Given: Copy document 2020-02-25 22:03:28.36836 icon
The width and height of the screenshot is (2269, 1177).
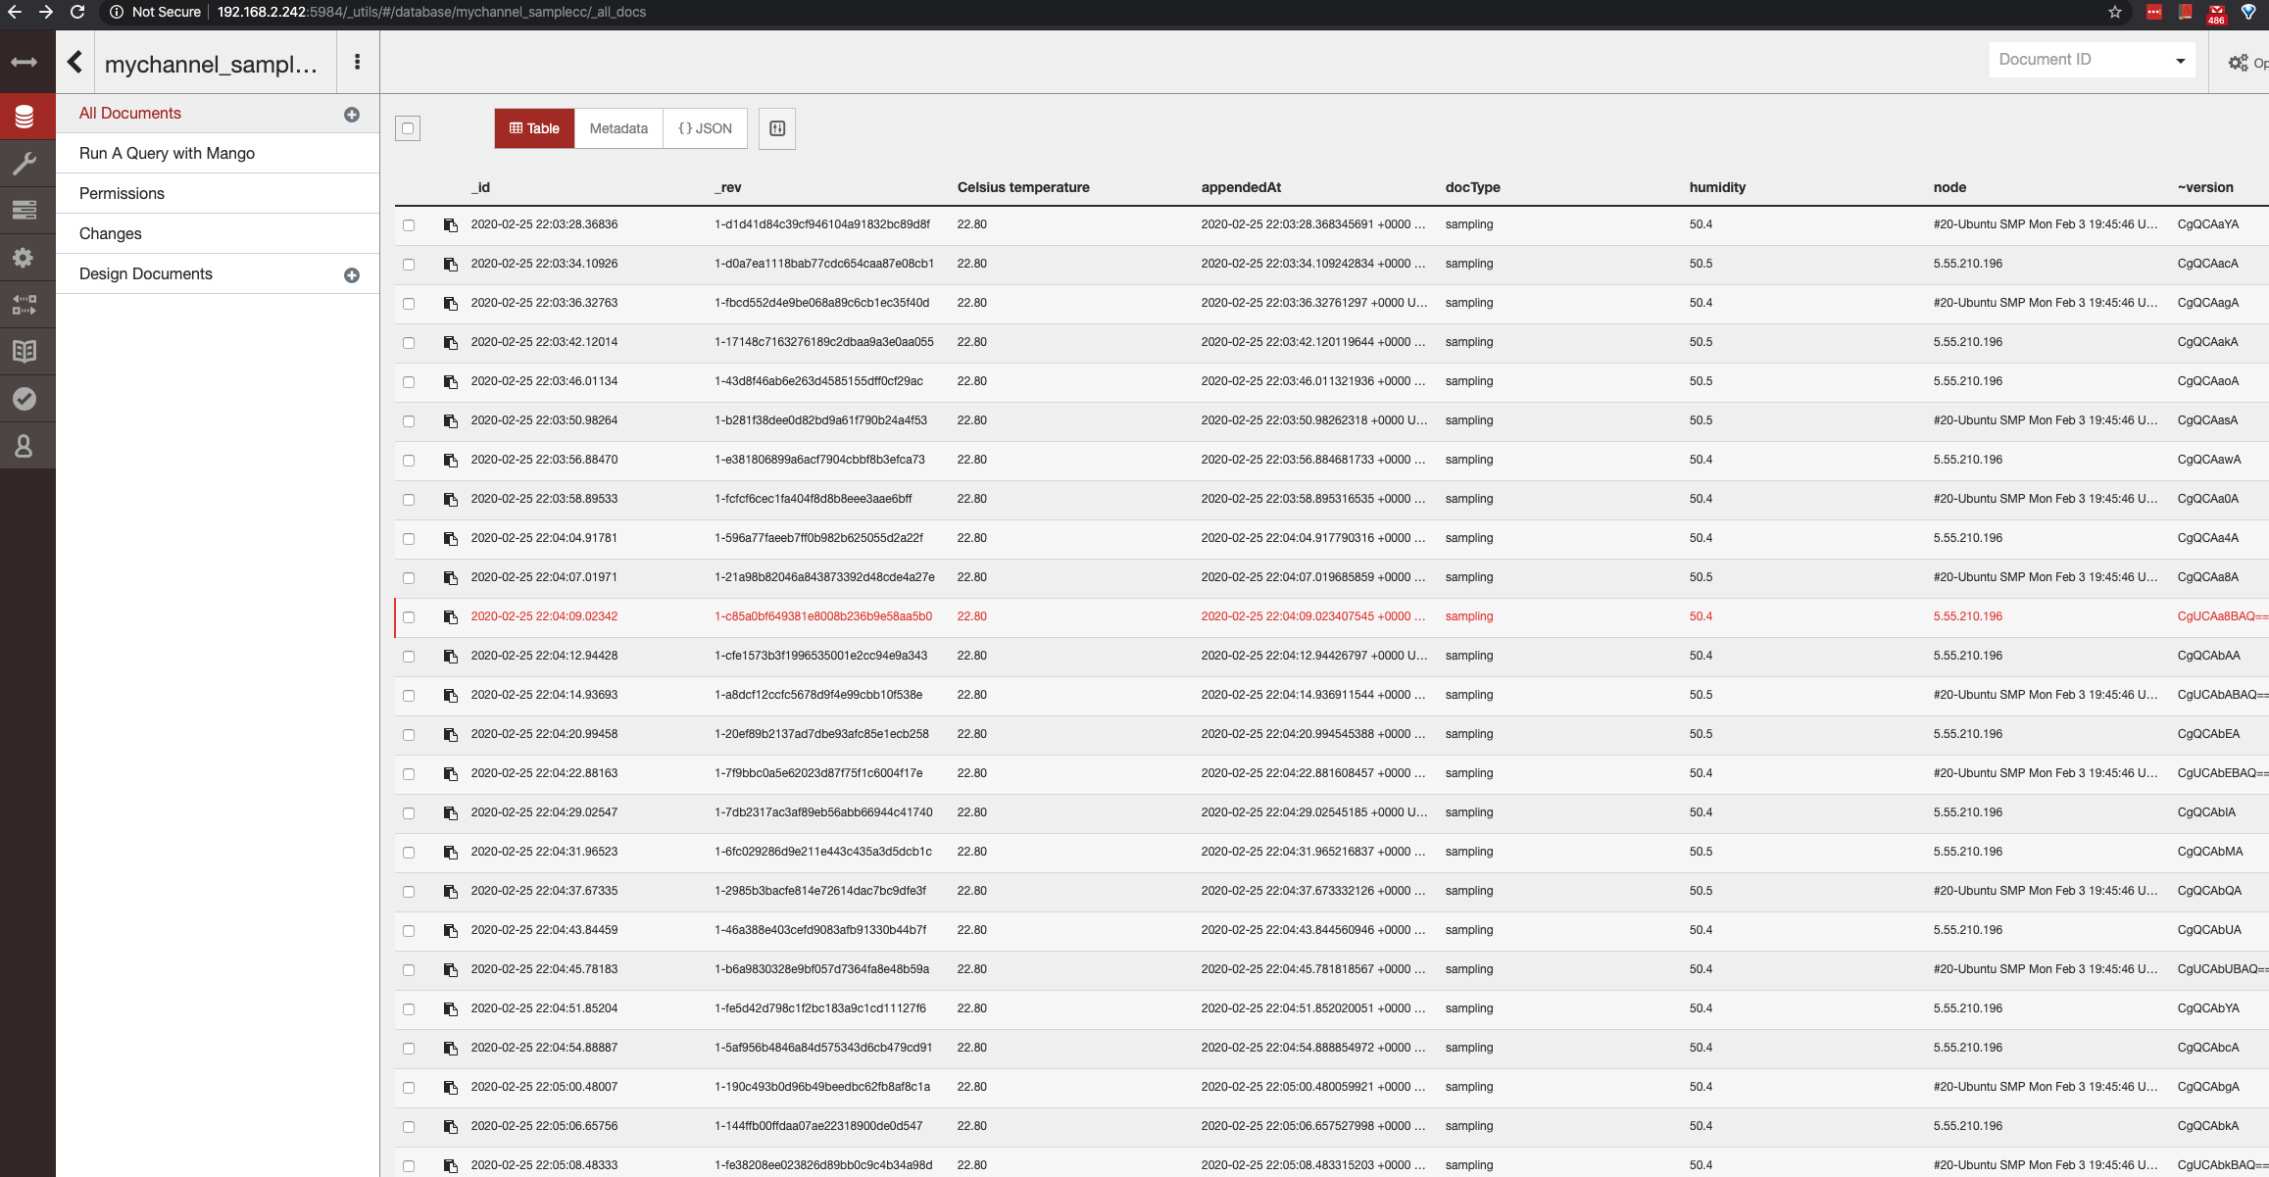Looking at the screenshot, I should click(x=451, y=225).
